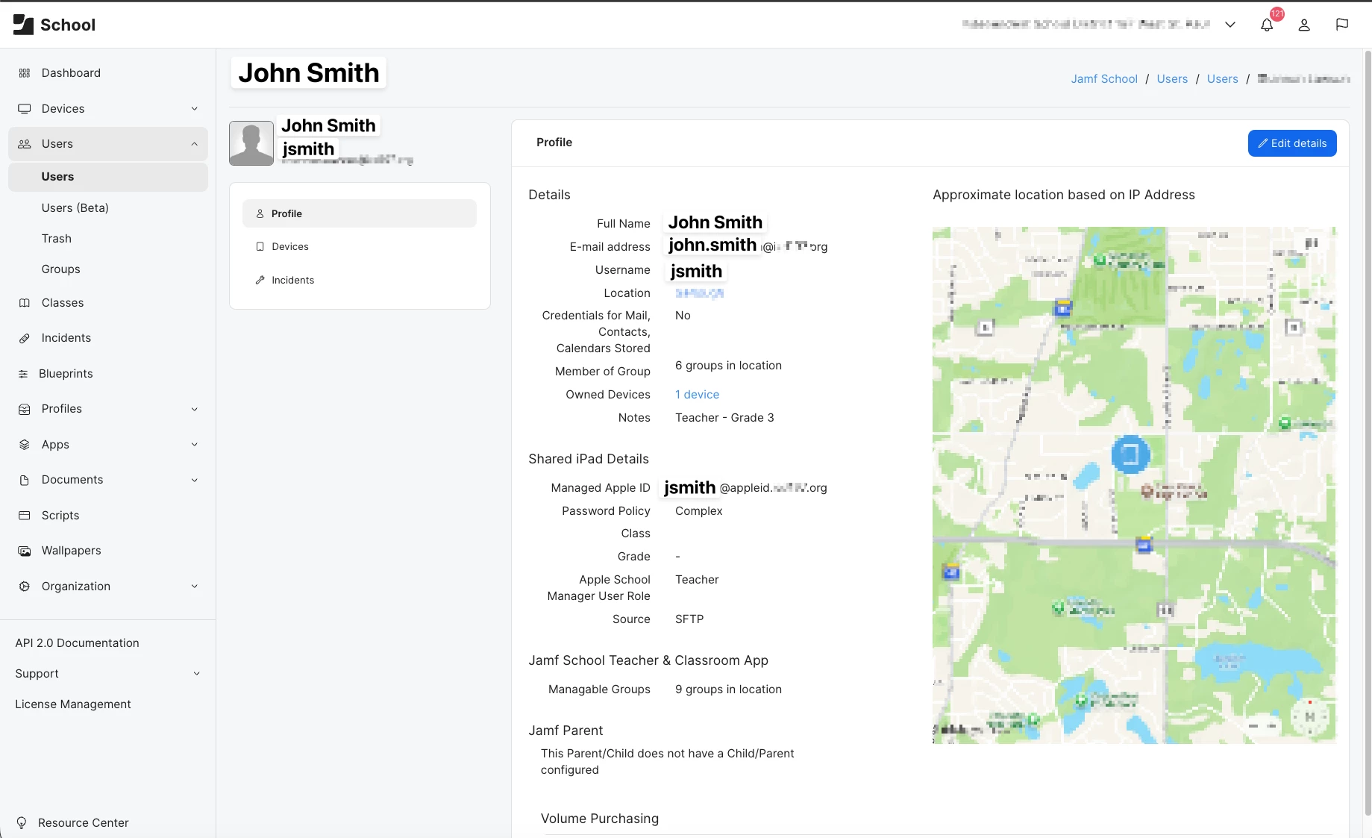Expand the Profiles sidebar chevron

(x=195, y=409)
